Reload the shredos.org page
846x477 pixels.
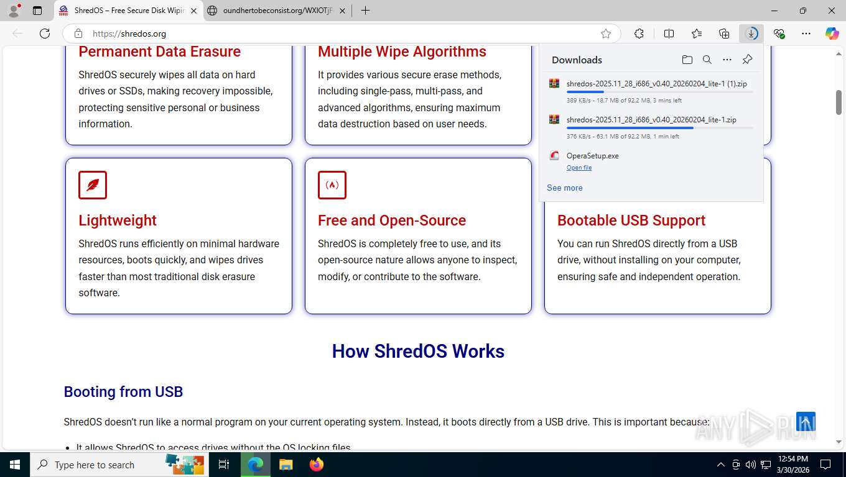[x=45, y=34]
